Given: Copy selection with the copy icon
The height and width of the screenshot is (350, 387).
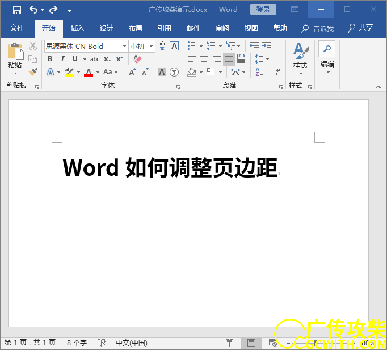Looking at the screenshot, I should [33, 59].
